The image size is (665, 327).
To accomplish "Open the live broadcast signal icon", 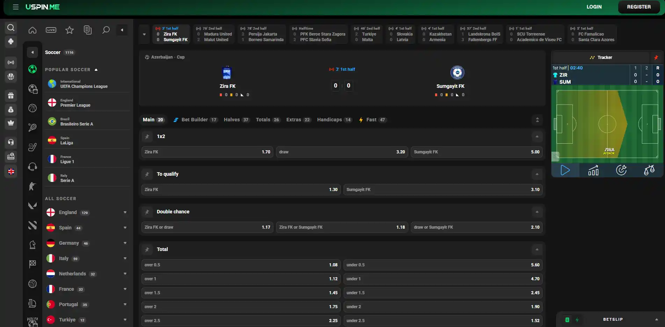I will tap(11, 62).
